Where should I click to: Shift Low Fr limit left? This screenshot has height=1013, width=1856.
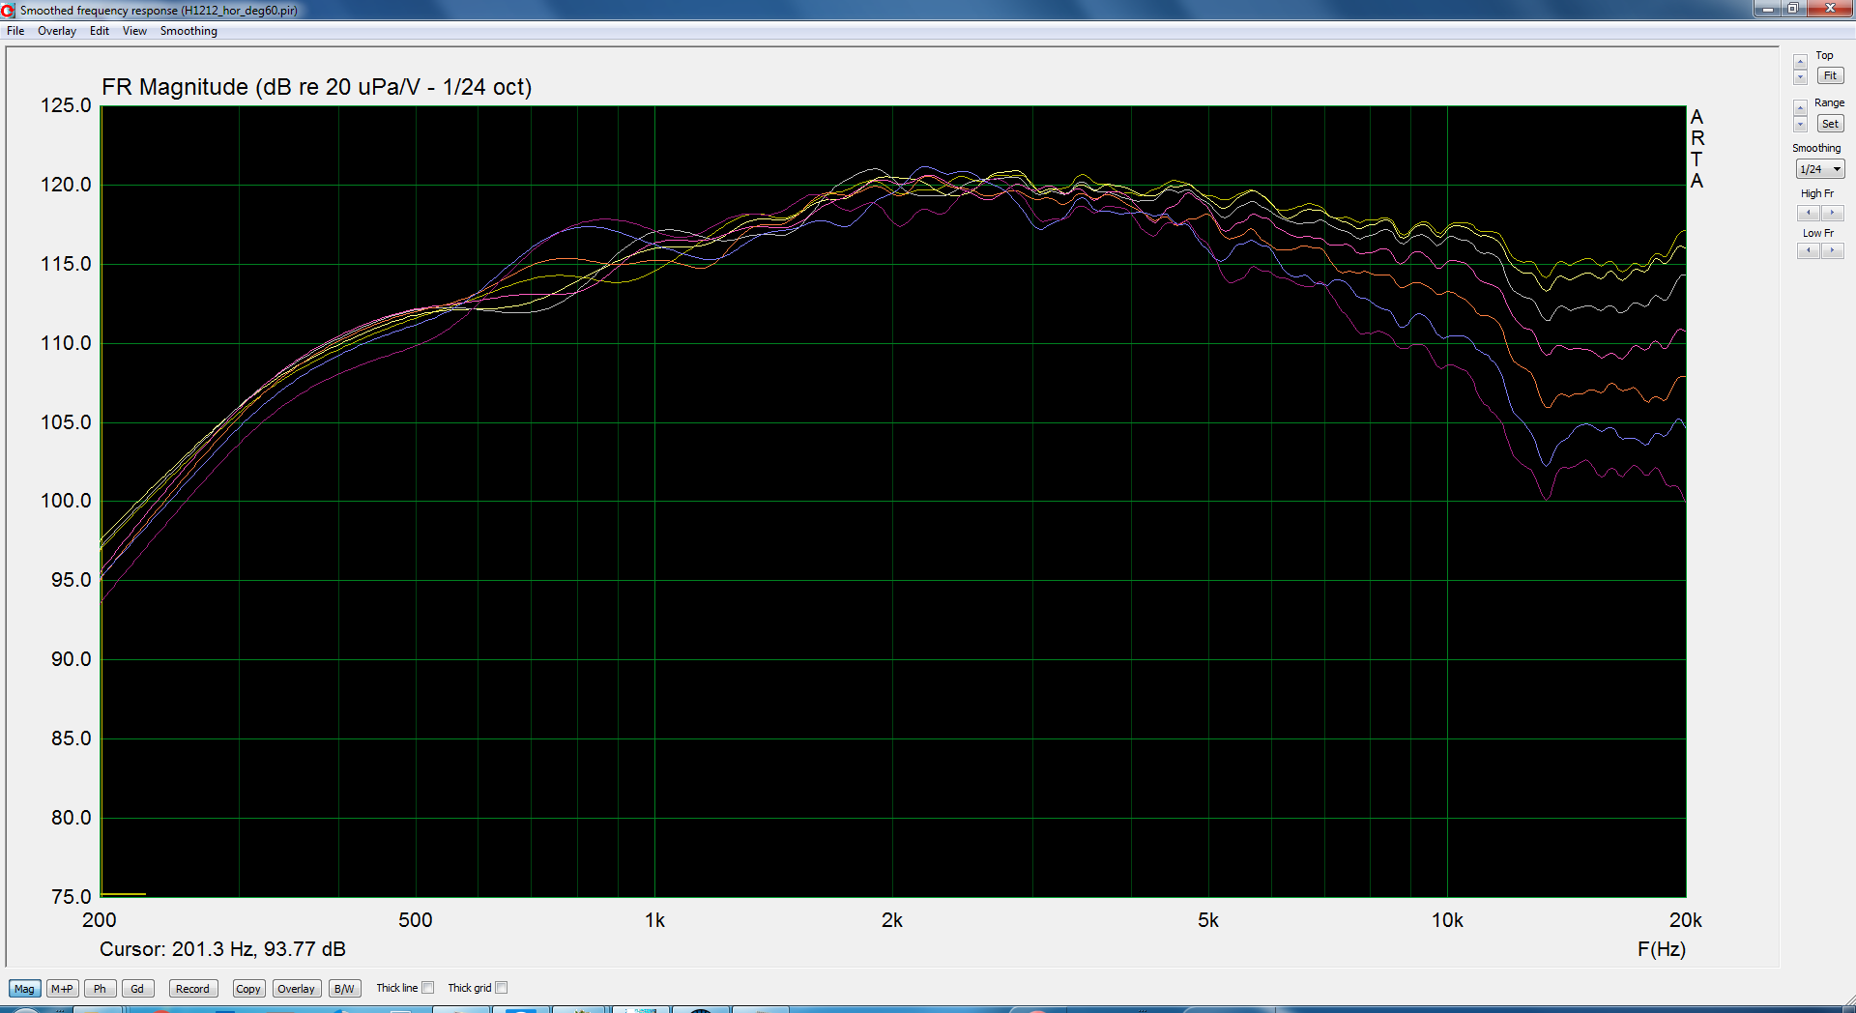pyautogui.click(x=1809, y=250)
